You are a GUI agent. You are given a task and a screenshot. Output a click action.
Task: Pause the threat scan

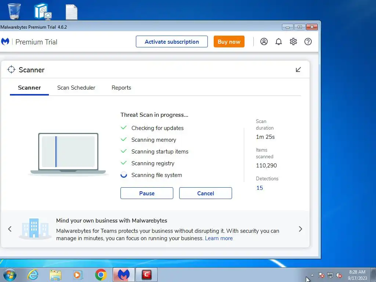tap(147, 193)
